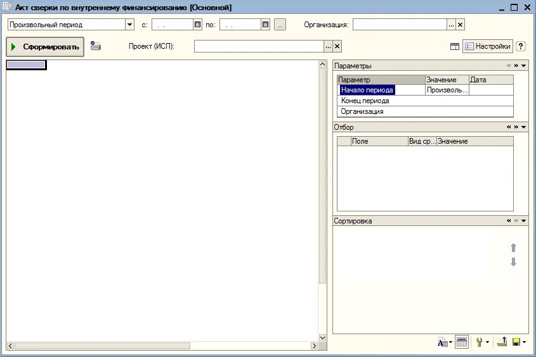Open the period type dropdown Произвольный период

(x=129, y=25)
